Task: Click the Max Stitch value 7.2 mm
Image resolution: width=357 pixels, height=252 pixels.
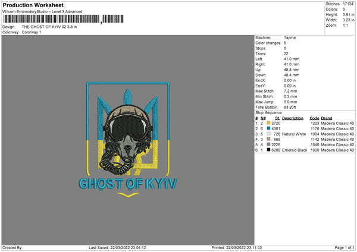Action: point(290,91)
